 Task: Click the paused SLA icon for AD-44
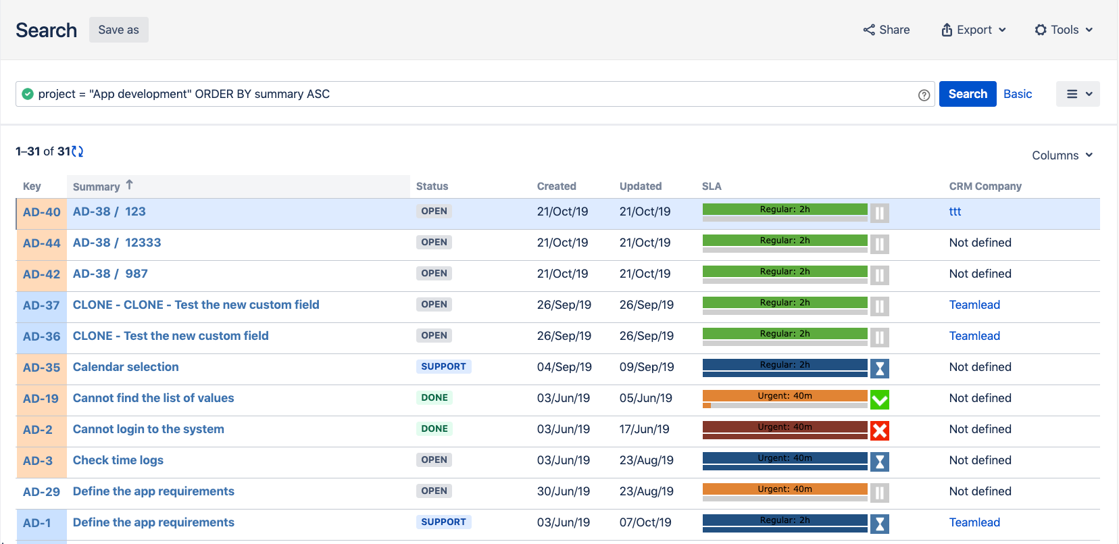point(879,245)
